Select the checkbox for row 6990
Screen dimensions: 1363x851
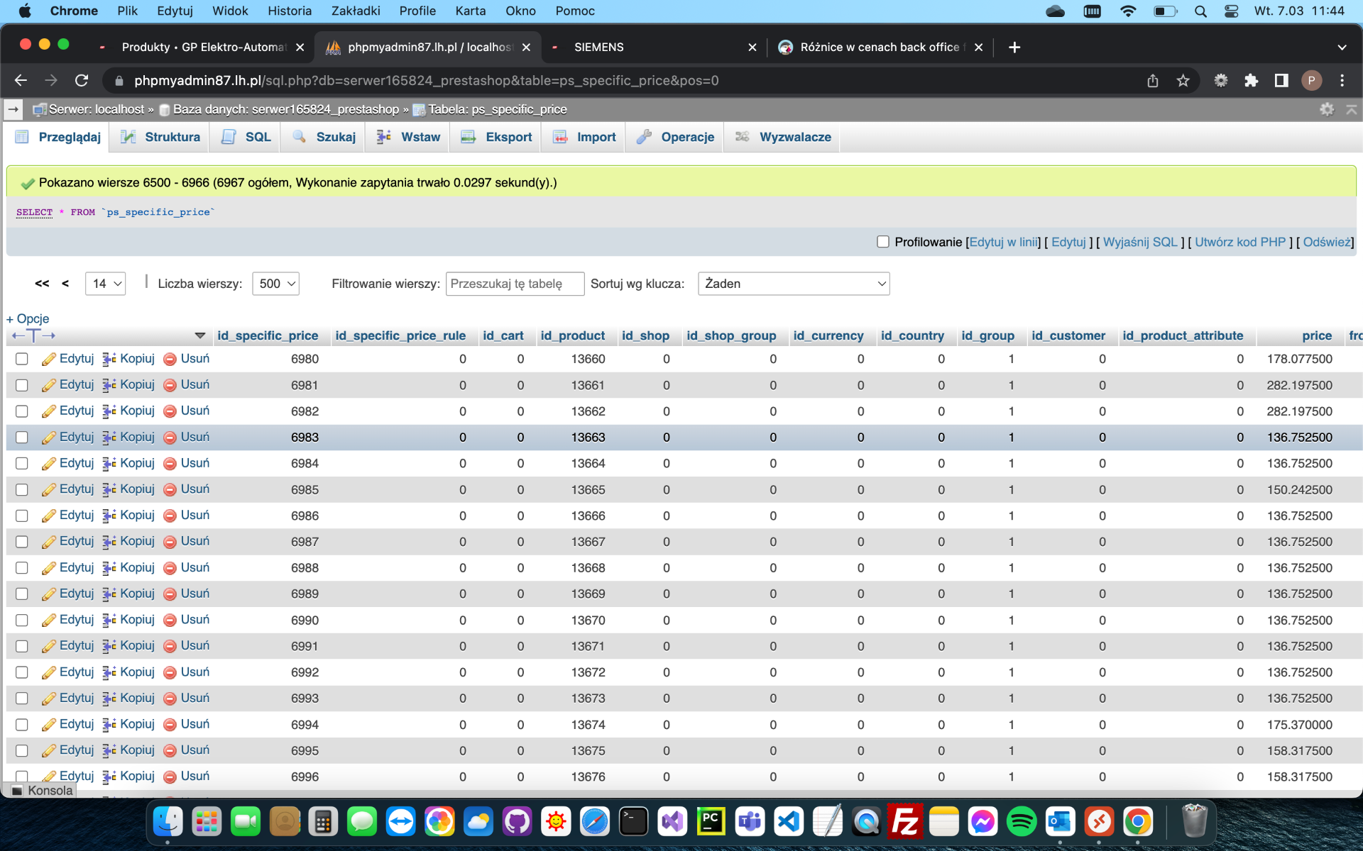(x=22, y=621)
